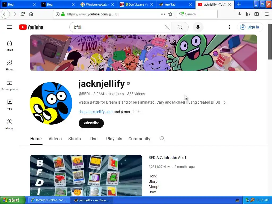The width and height of the screenshot is (272, 204).
Task: Switch to the Community tab
Action: click(x=139, y=139)
